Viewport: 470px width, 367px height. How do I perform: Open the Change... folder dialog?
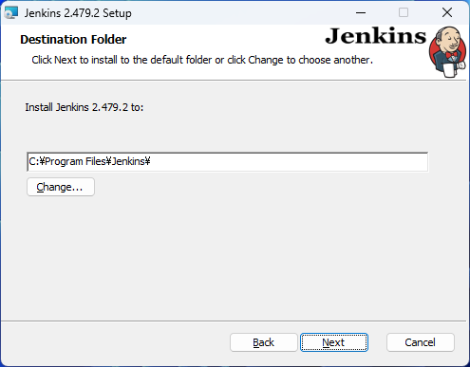click(61, 187)
